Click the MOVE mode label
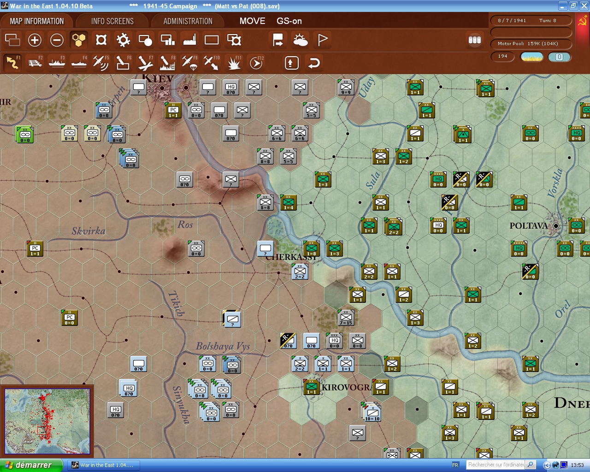The image size is (590, 472). [x=252, y=21]
